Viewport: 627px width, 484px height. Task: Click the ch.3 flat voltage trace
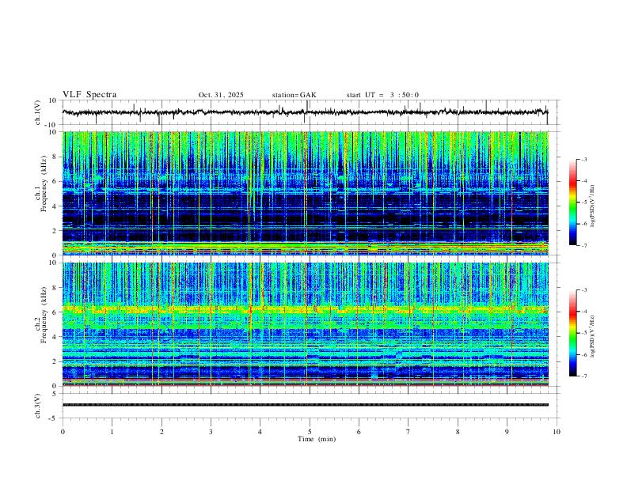click(306, 405)
